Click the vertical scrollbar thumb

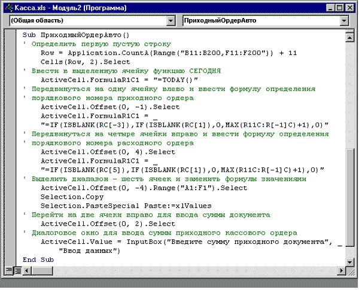point(349,197)
